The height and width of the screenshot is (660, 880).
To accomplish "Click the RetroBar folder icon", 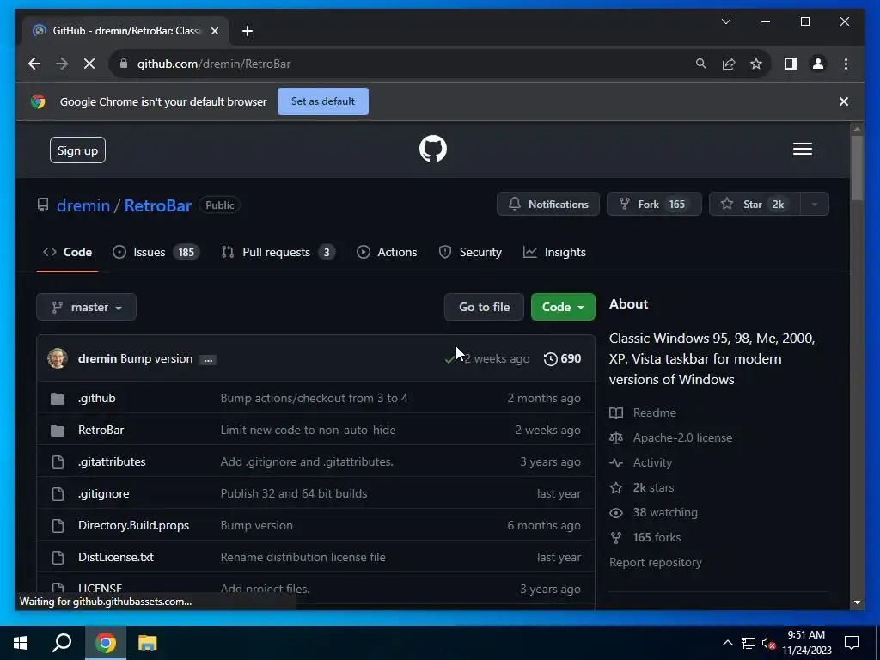I will click(x=58, y=431).
